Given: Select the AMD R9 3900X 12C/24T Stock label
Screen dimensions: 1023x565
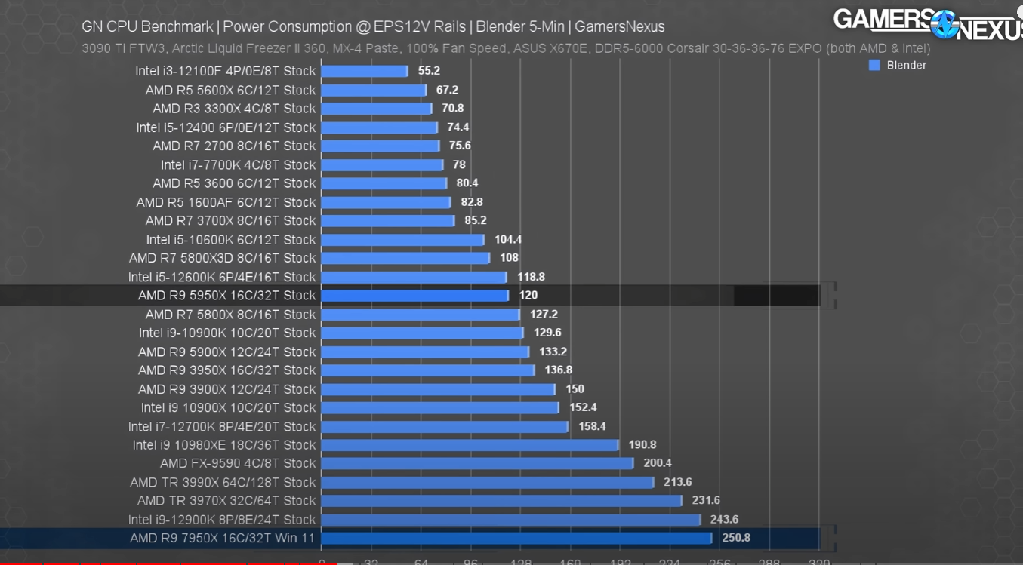Looking at the screenshot, I should pyautogui.click(x=226, y=388).
